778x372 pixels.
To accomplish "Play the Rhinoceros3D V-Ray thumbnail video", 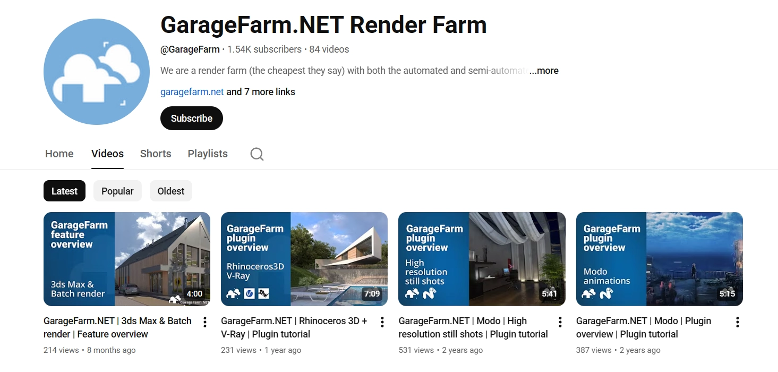I will coord(304,259).
